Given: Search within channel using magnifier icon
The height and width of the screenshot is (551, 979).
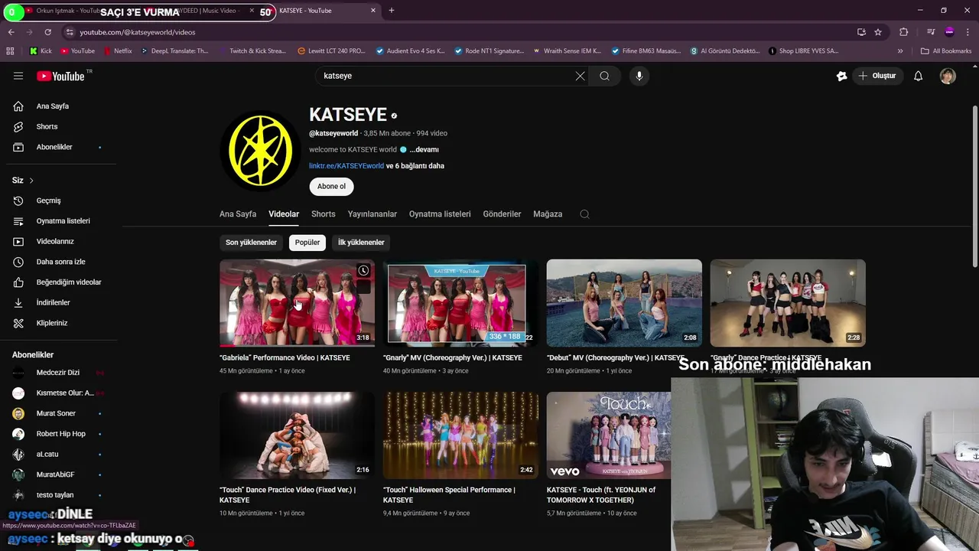Looking at the screenshot, I should point(584,214).
